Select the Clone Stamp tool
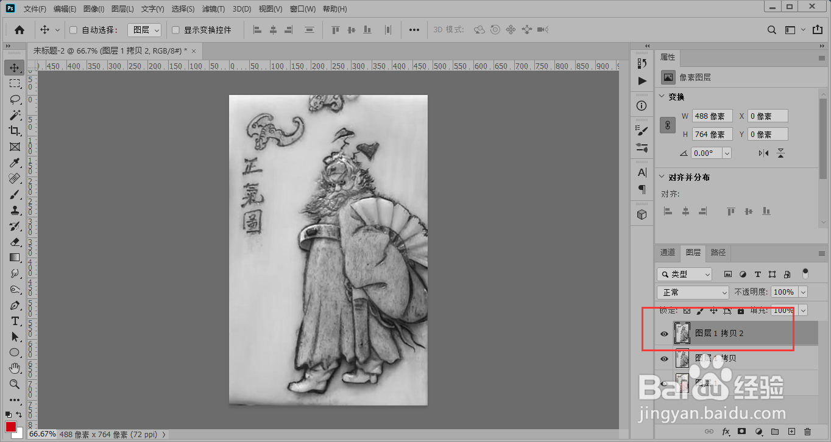The width and height of the screenshot is (831, 442). pos(15,210)
